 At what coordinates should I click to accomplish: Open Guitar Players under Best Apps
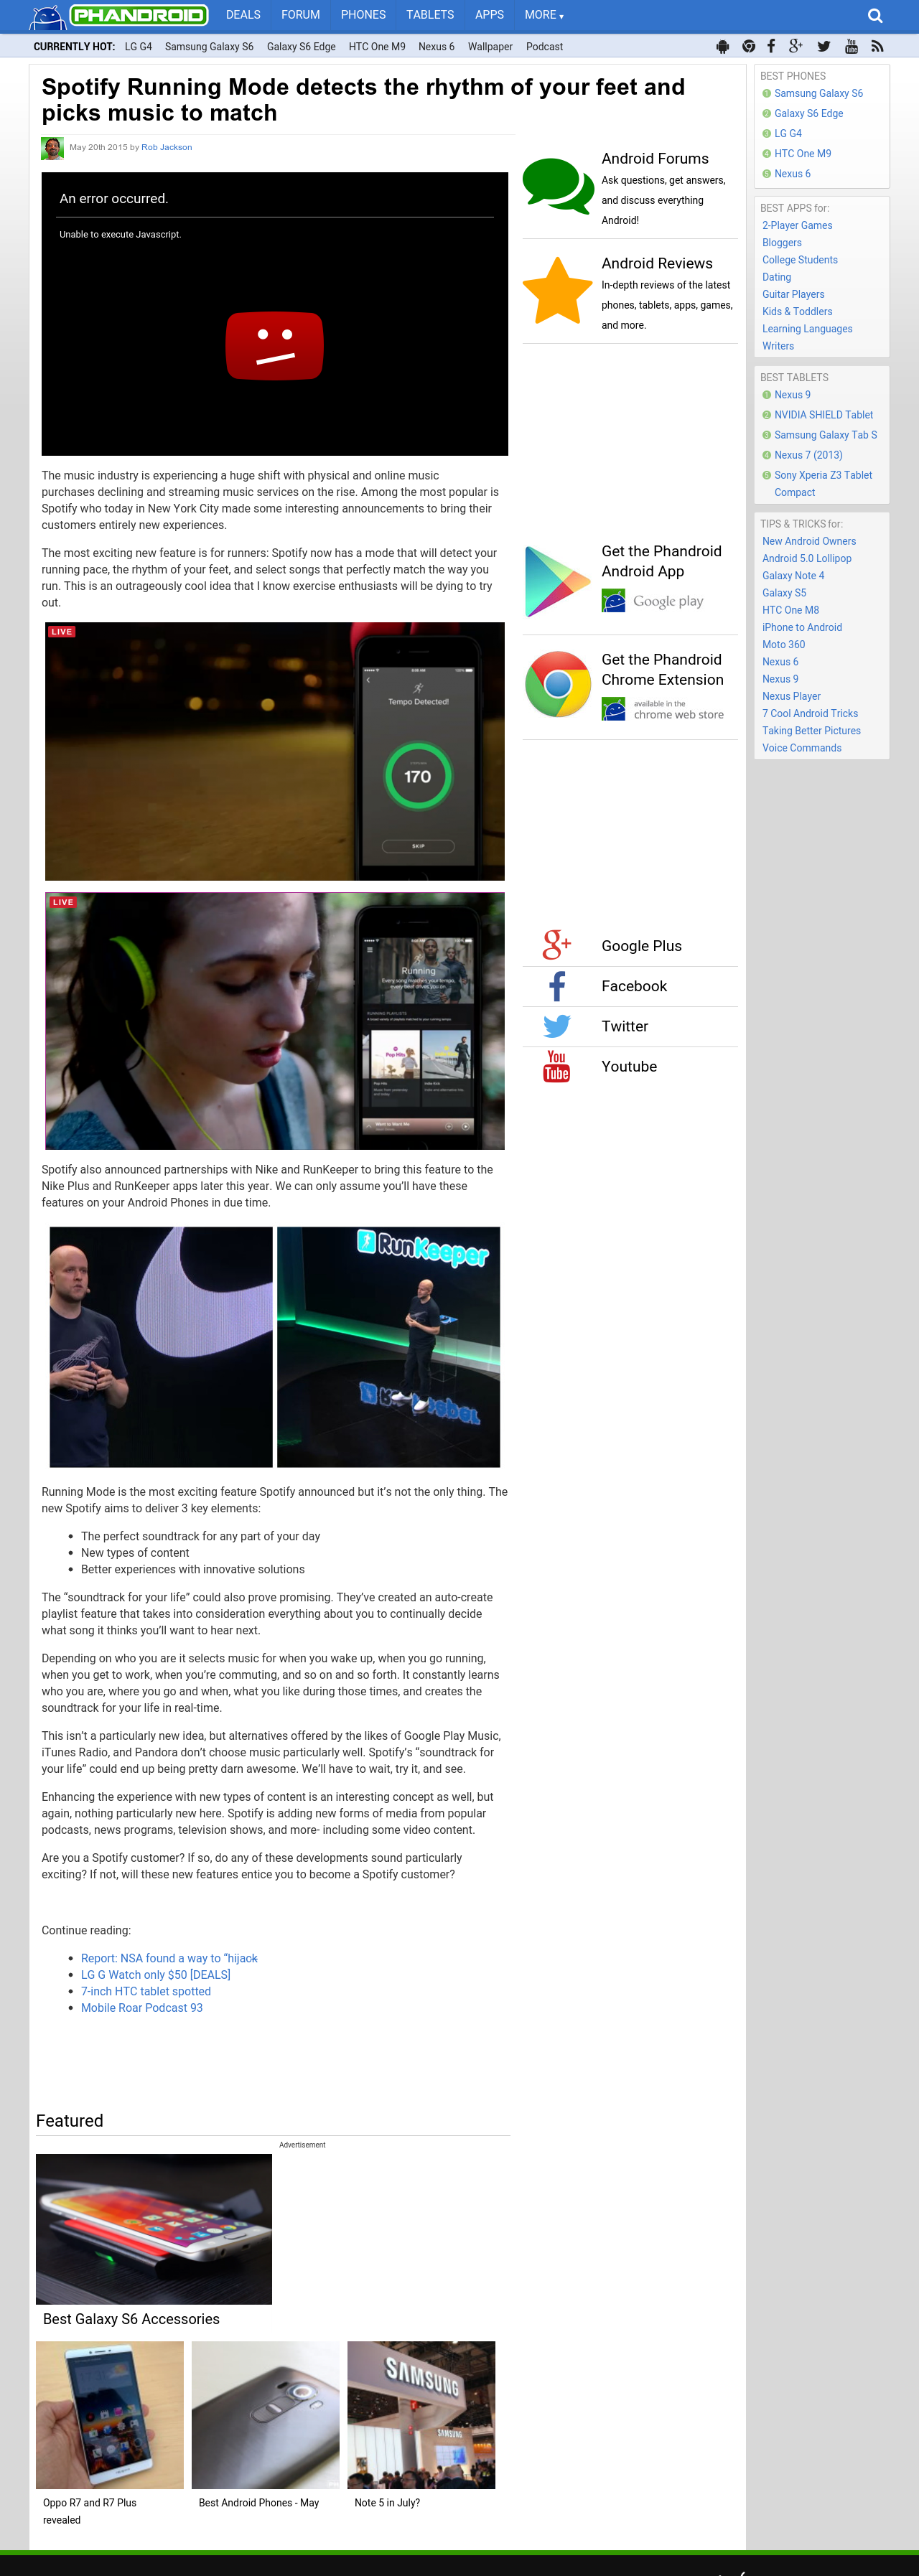click(793, 295)
